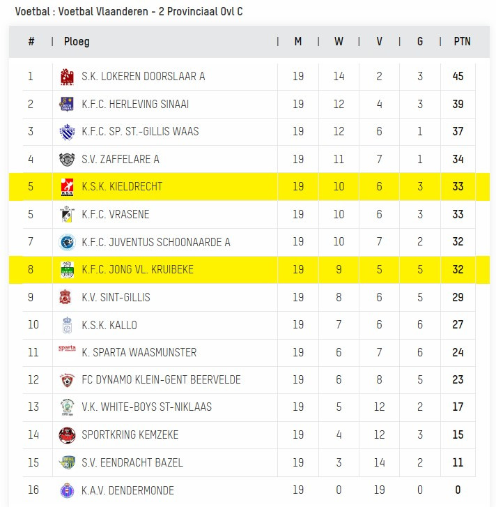This screenshot has height=507, width=496.
Task: Click the K.F.C. Herleving Sinaai club crest
Action: (67, 104)
